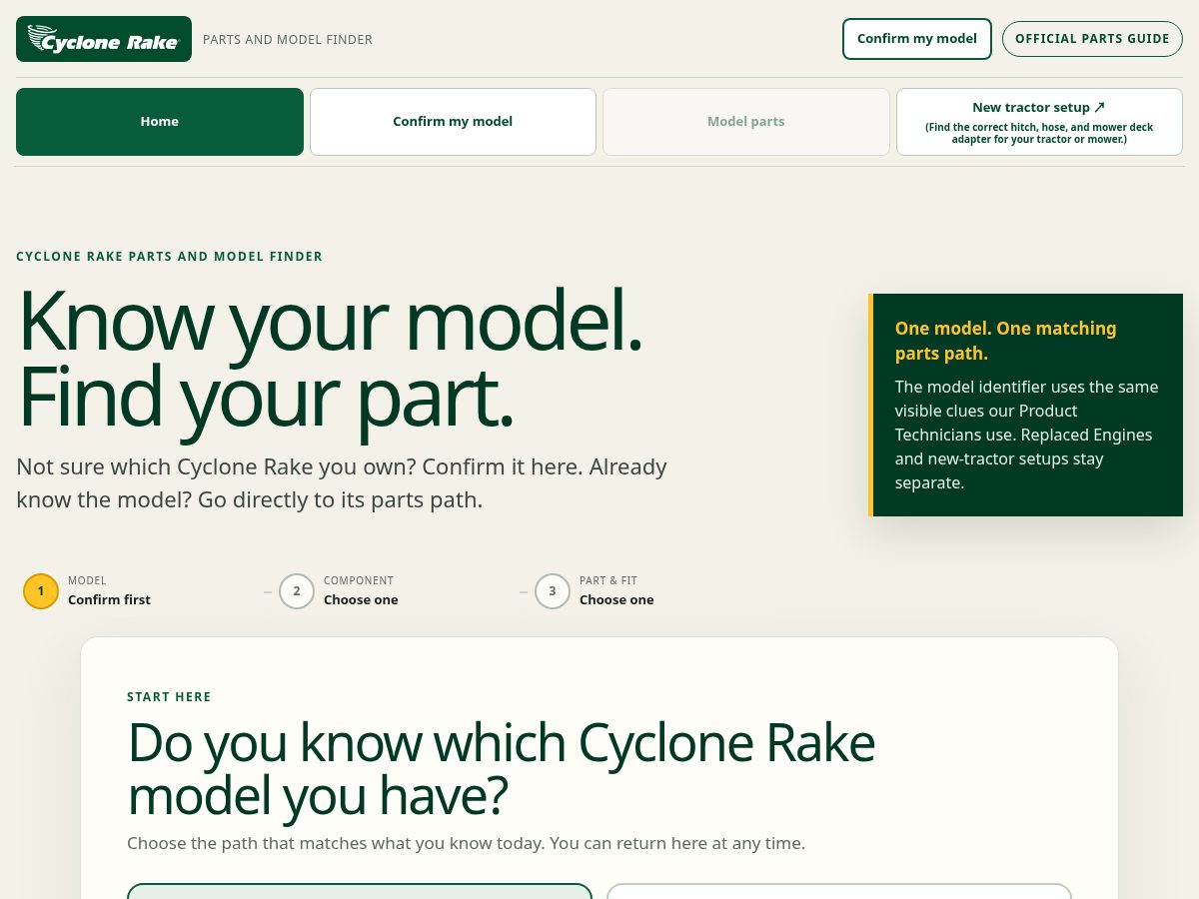Switch to Confirm my model tab
The height and width of the screenshot is (899, 1199).
tap(453, 122)
